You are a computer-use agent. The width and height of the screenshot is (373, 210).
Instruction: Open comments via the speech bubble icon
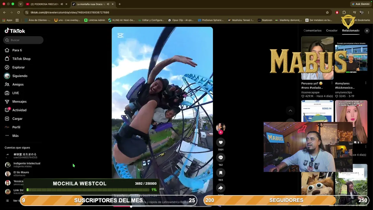tap(221, 157)
